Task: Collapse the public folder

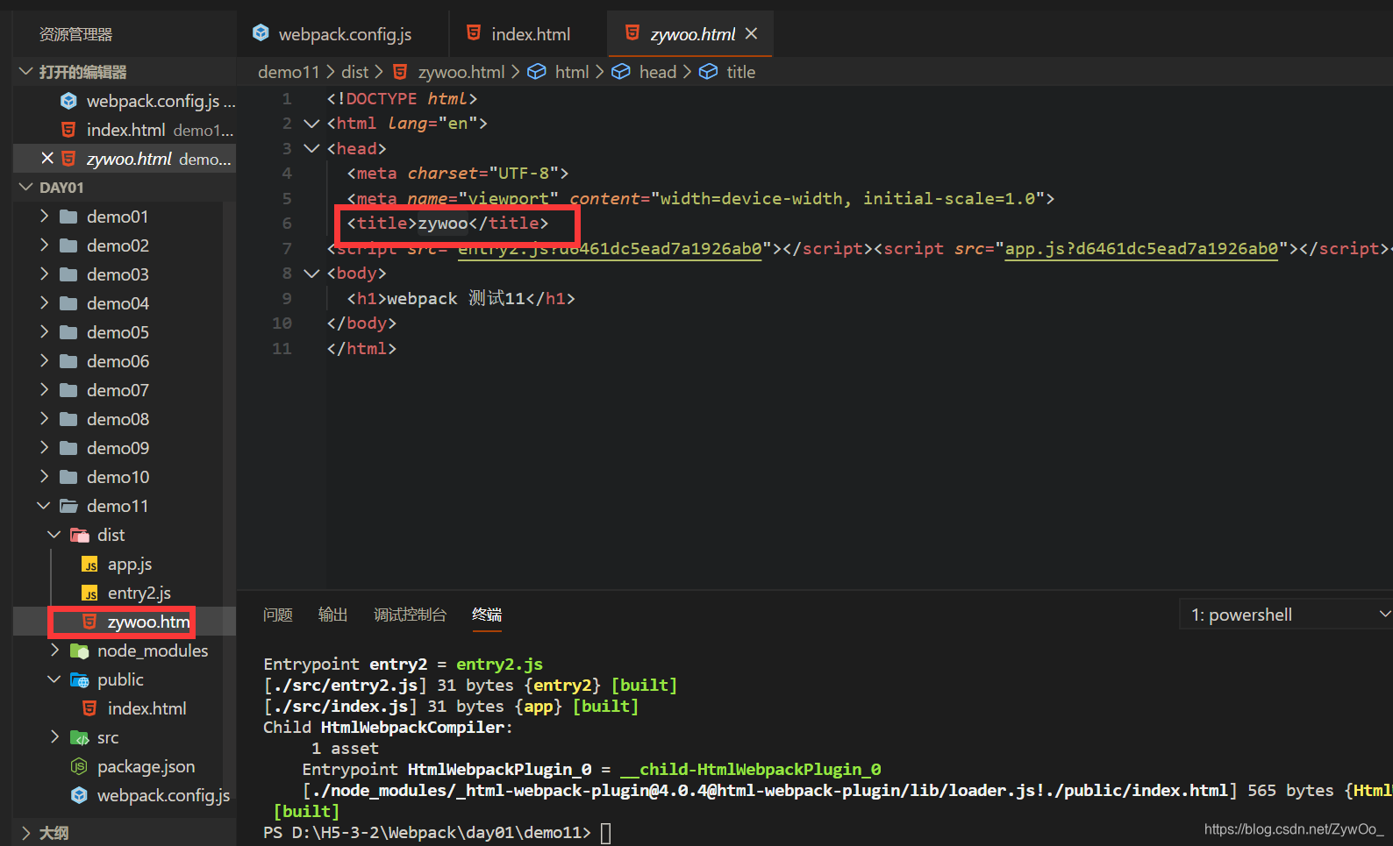Action: pos(54,679)
